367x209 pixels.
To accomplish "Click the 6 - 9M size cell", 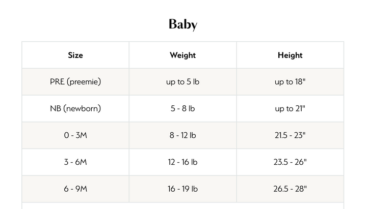I will pos(75,189).
